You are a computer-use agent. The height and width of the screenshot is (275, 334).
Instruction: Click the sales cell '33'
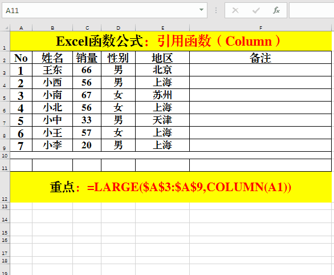87,120
